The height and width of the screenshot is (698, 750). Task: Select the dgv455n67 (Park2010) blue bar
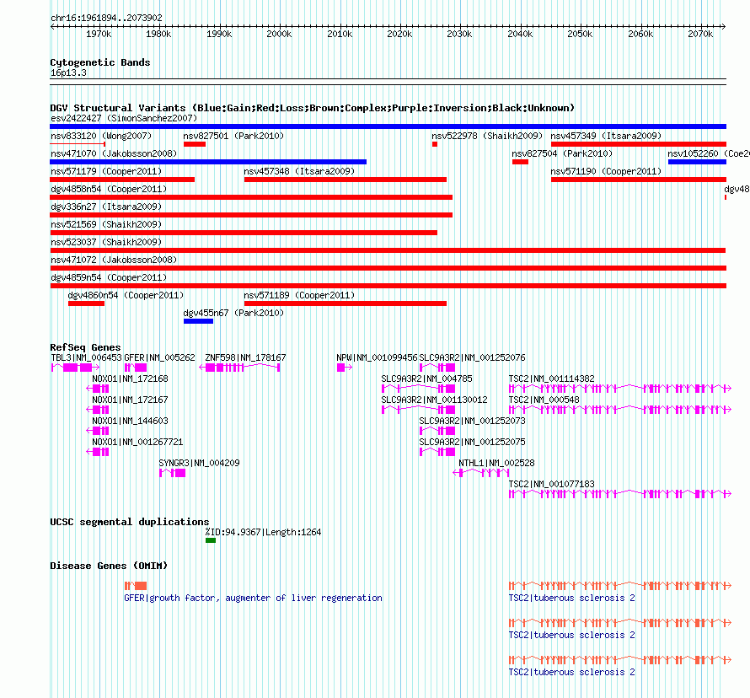point(199,321)
